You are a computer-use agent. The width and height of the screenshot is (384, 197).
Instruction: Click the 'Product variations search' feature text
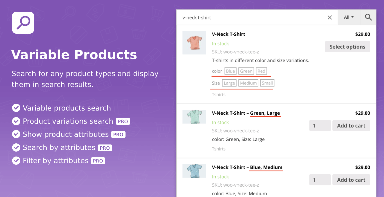tap(68, 121)
